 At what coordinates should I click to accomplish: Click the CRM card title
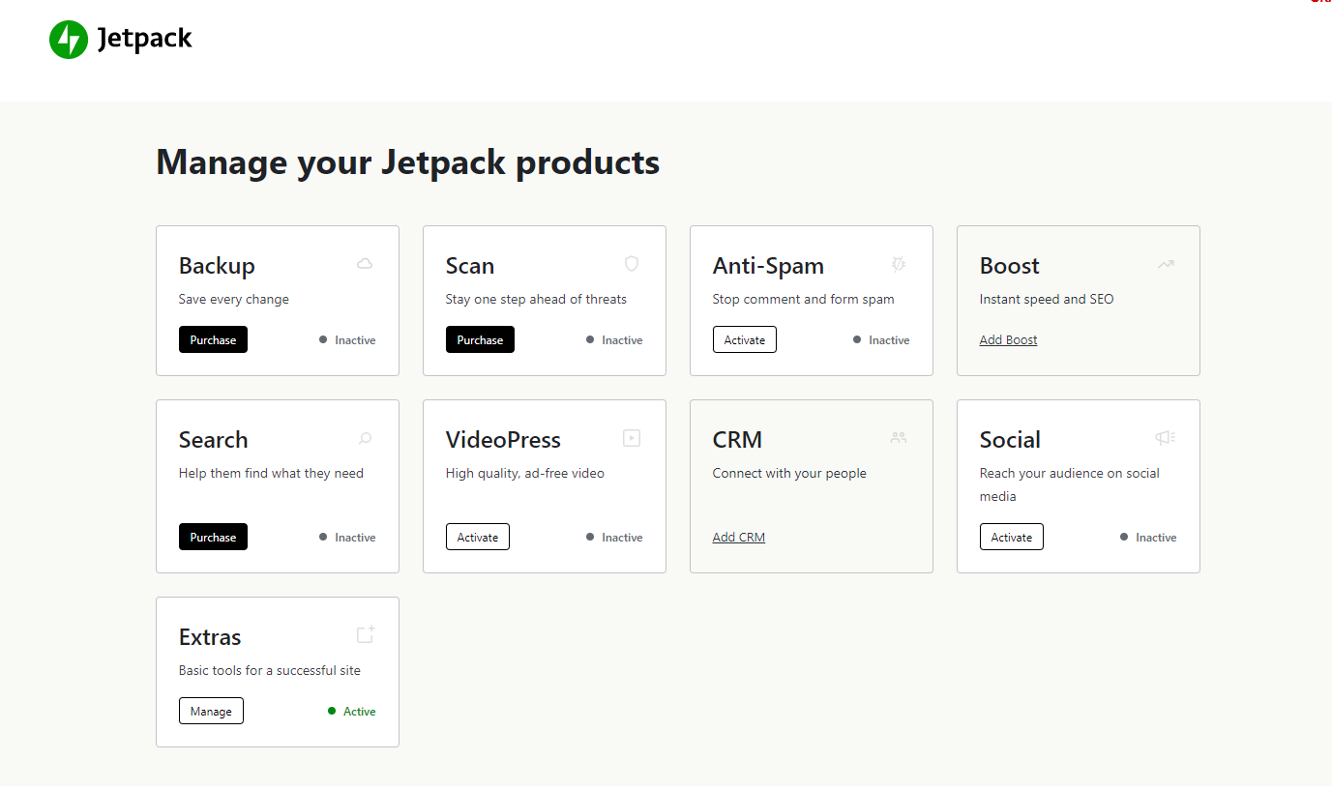click(x=737, y=440)
